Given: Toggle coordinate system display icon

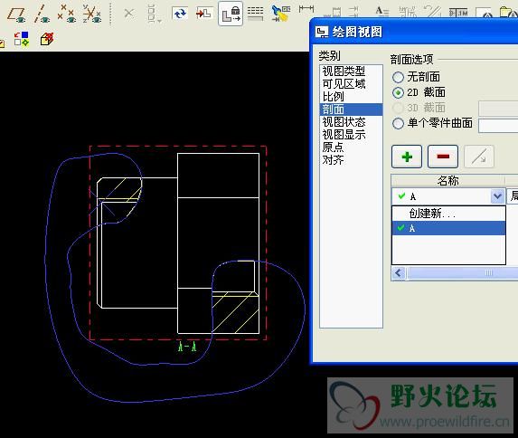Looking at the screenshot, I should click(x=92, y=14).
